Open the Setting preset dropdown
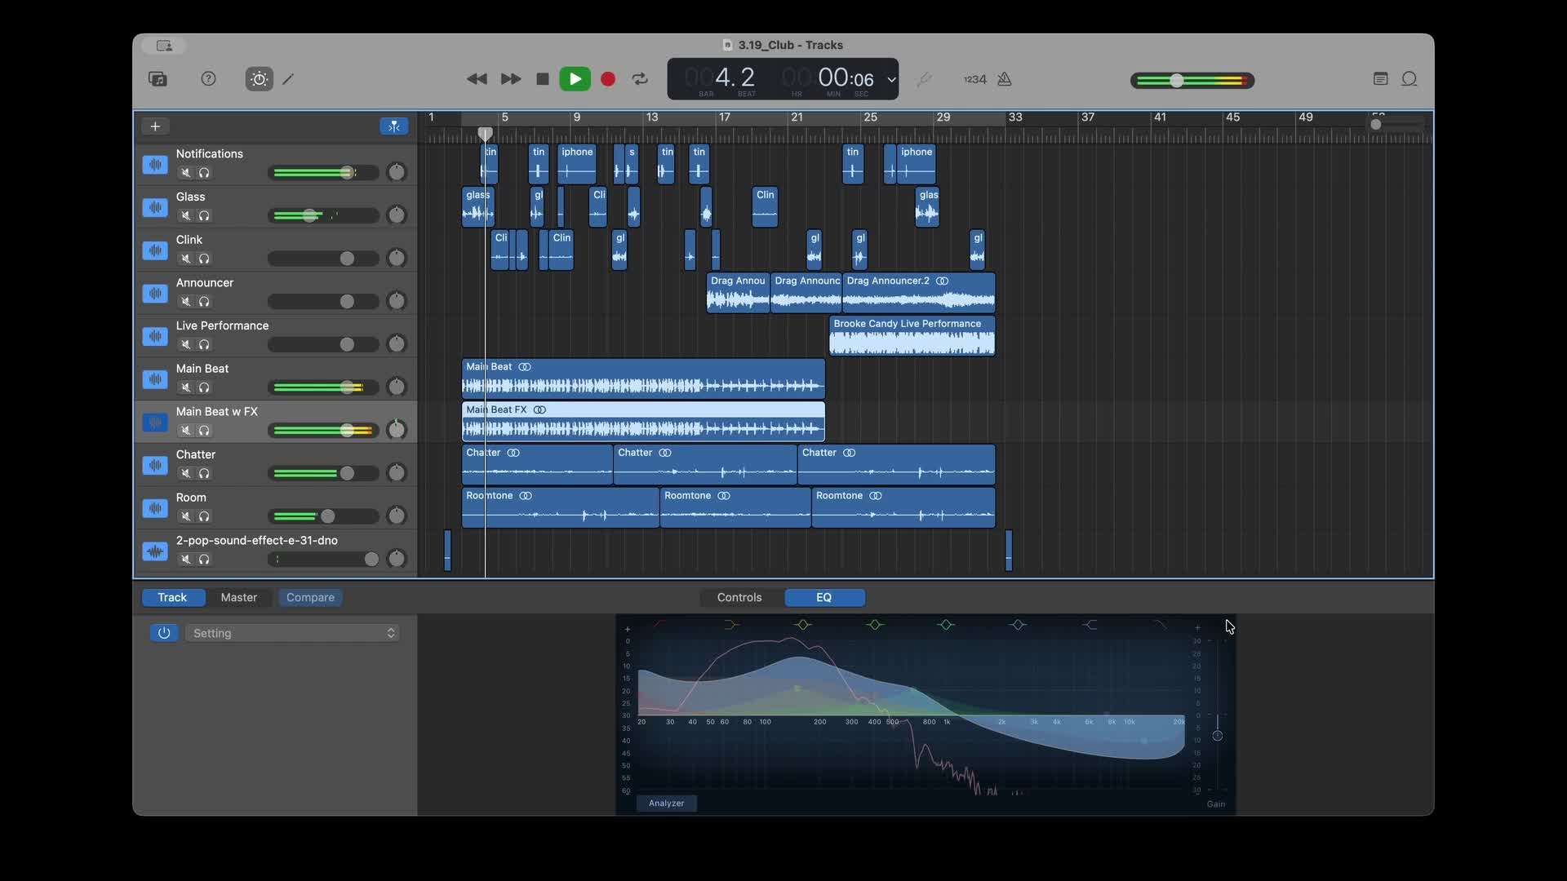Screen dimensions: 1567x881 (x=292, y=633)
